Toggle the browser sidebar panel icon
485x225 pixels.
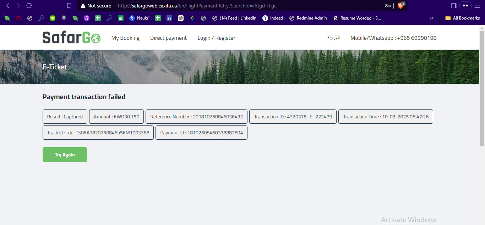[454, 6]
